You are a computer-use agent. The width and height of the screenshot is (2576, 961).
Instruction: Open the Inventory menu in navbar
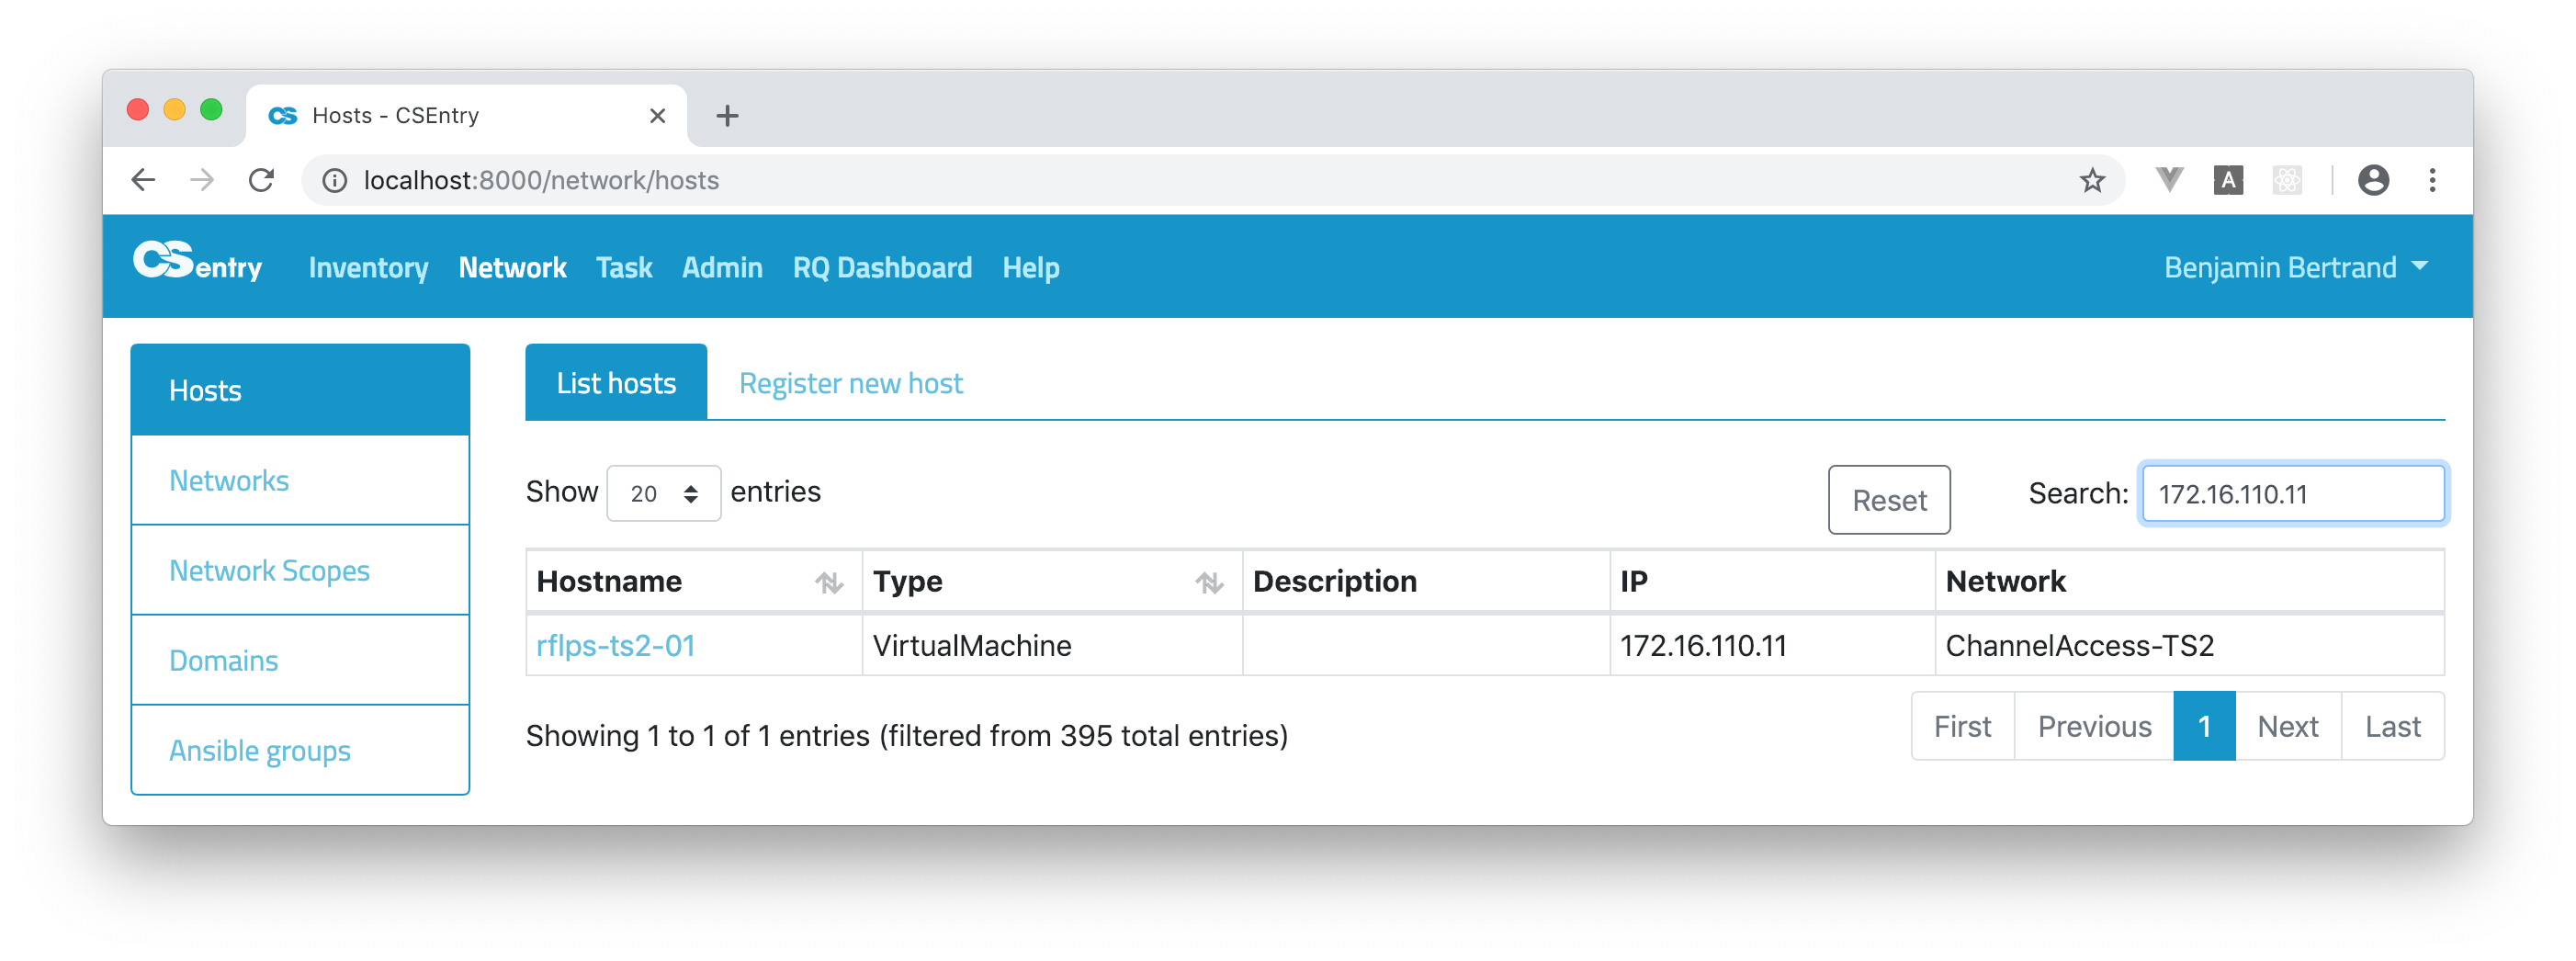pyautogui.click(x=368, y=267)
